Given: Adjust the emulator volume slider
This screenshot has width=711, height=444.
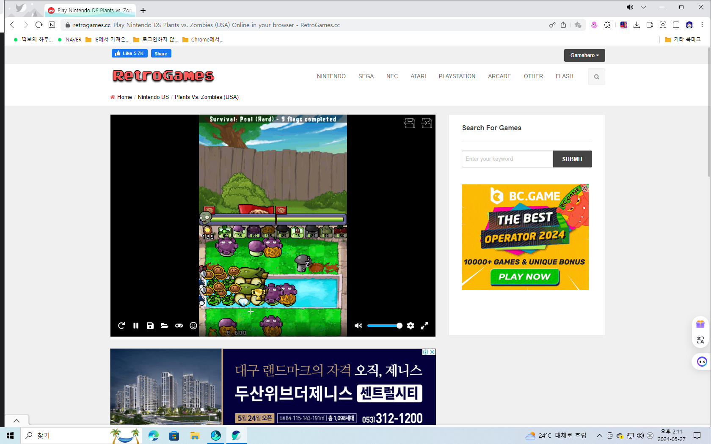Looking at the screenshot, I should 385,326.
